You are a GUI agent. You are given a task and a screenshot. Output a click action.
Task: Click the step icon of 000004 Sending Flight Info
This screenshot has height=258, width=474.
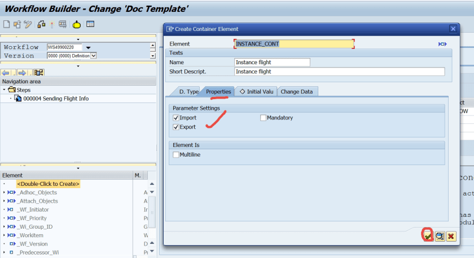pos(18,99)
